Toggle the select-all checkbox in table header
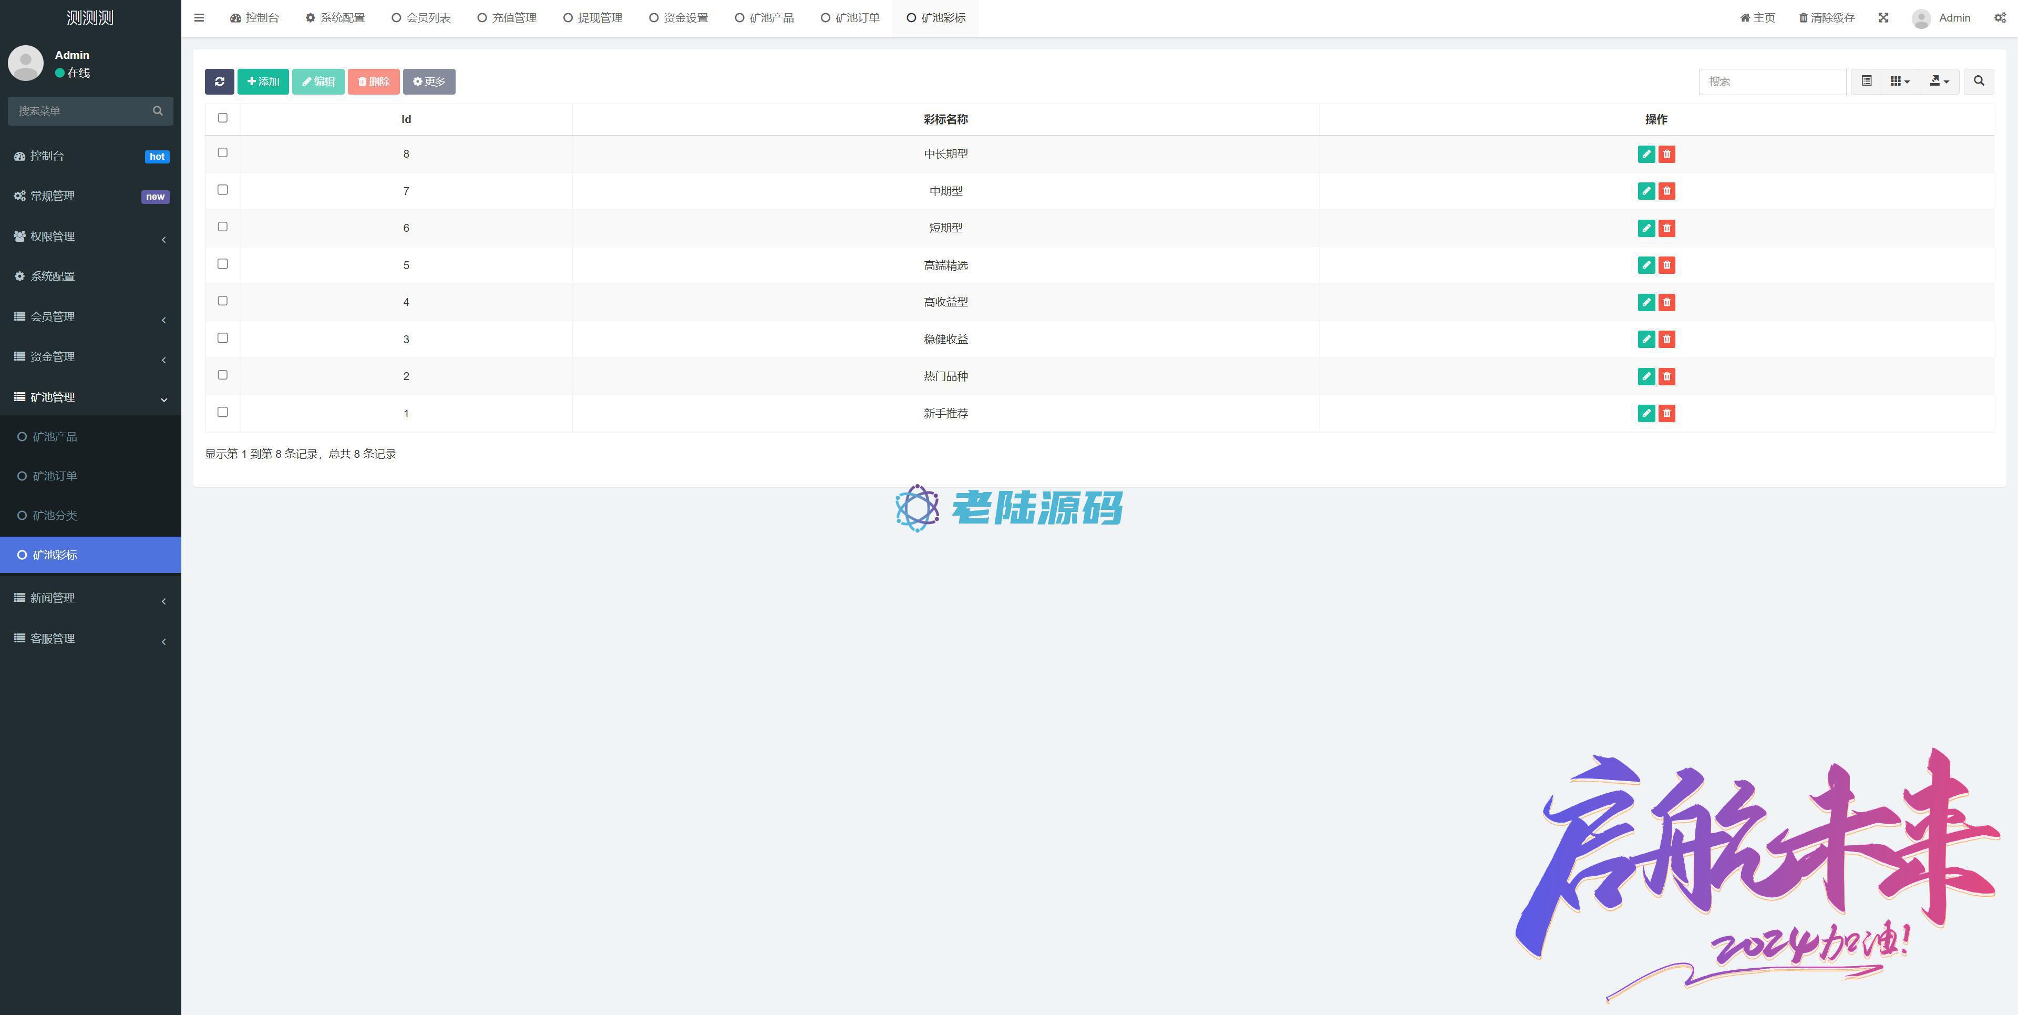 [222, 118]
